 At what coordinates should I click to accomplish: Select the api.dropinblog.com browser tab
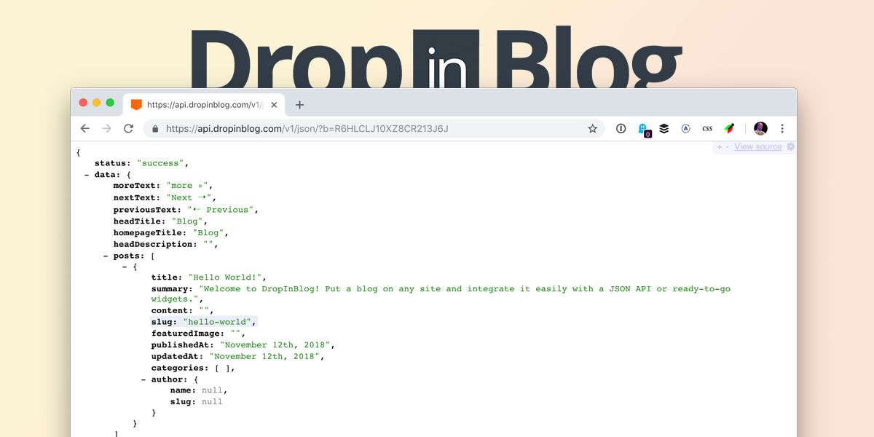point(204,105)
